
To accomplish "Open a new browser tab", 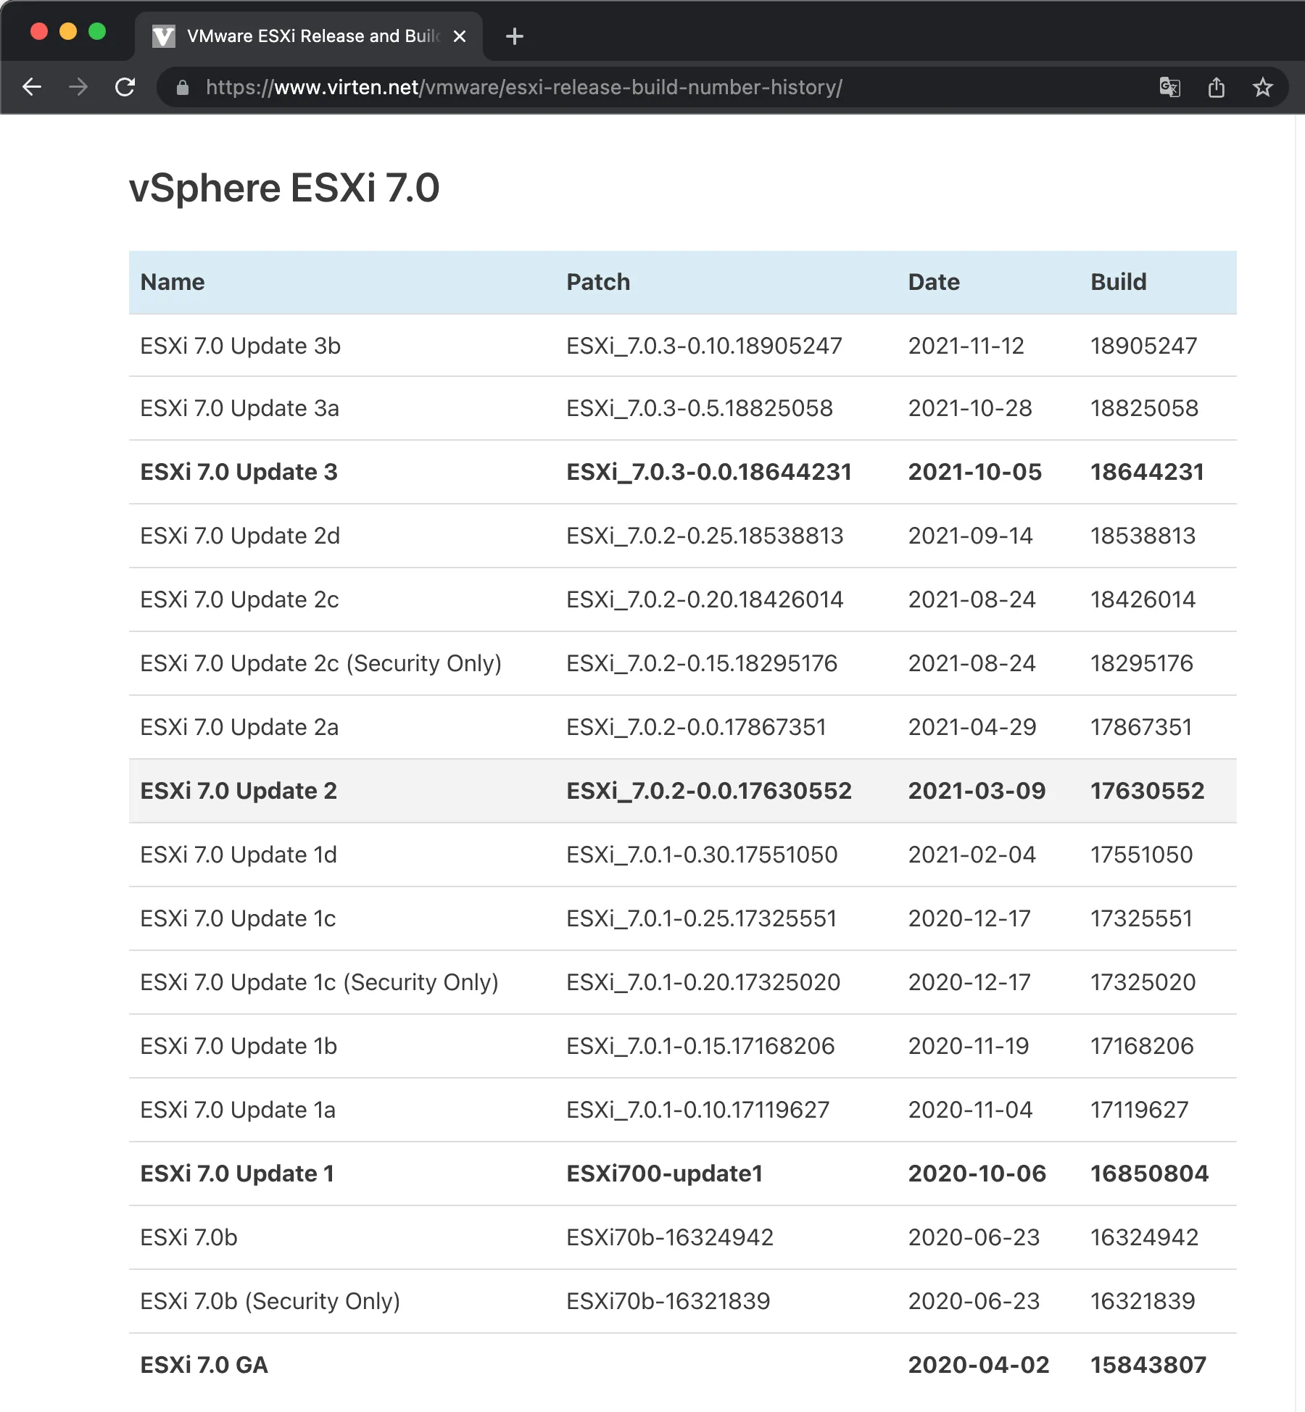I will [x=515, y=36].
